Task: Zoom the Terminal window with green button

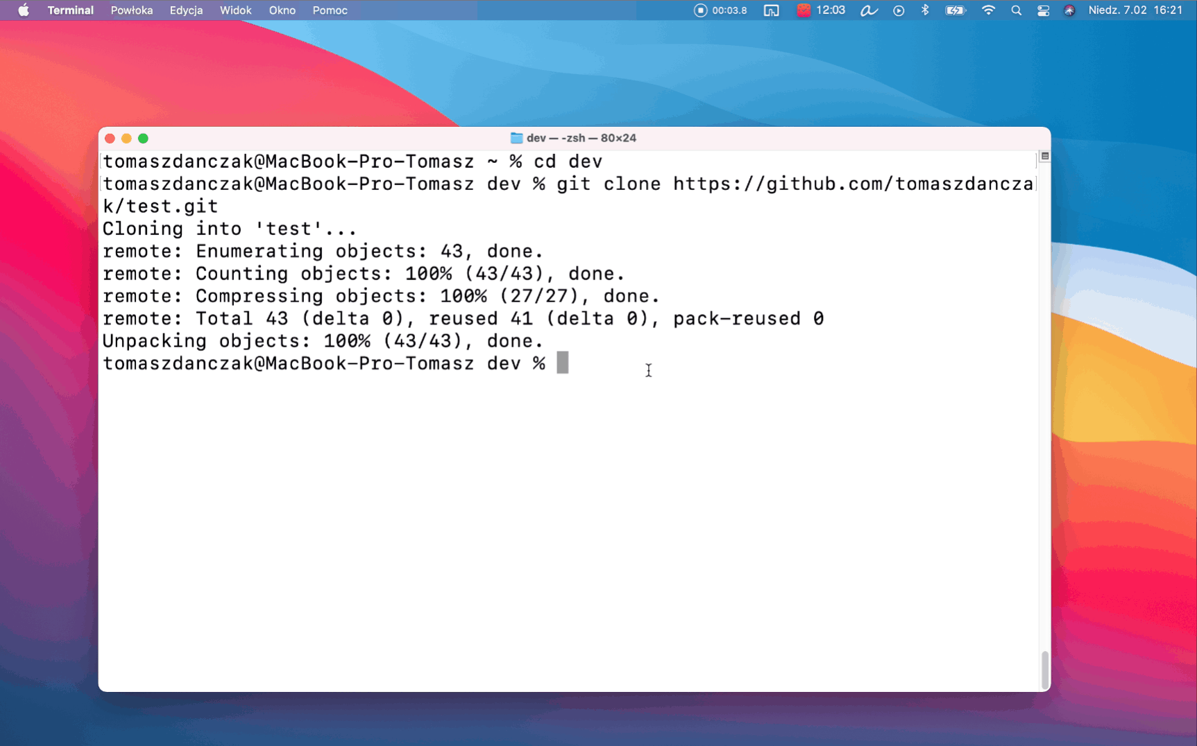Action: click(143, 139)
